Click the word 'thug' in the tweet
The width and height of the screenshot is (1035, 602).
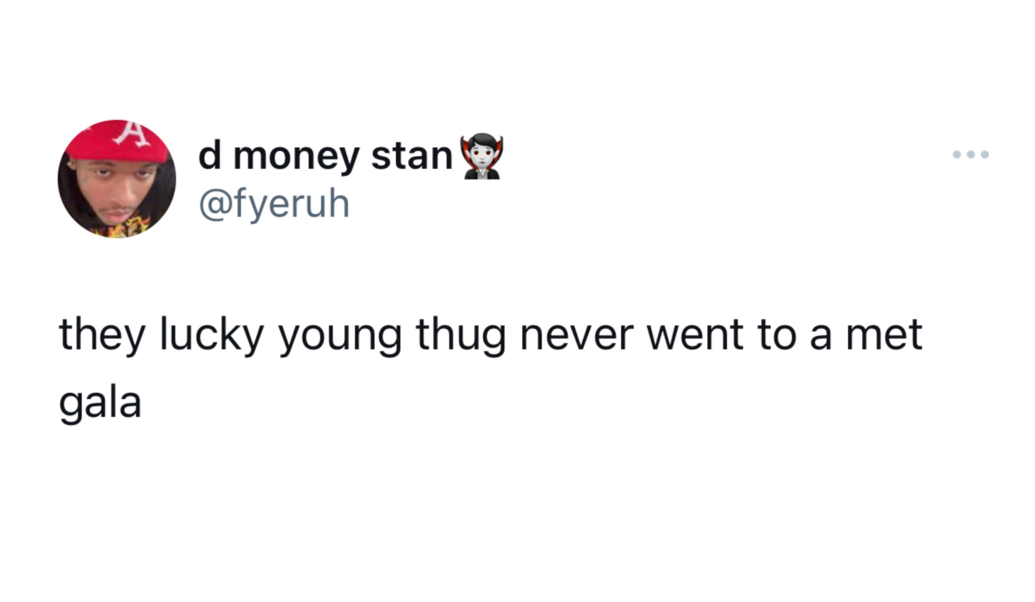click(x=460, y=337)
